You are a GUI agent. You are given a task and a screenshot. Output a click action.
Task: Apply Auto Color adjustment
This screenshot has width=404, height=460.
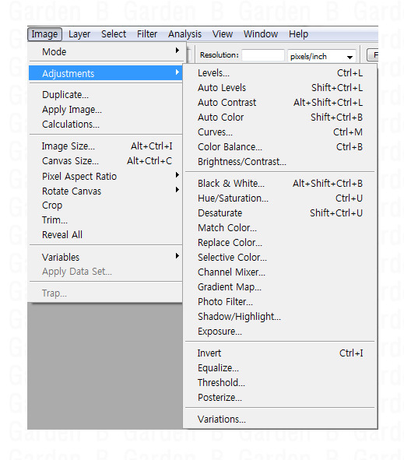pyautogui.click(x=280, y=117)
